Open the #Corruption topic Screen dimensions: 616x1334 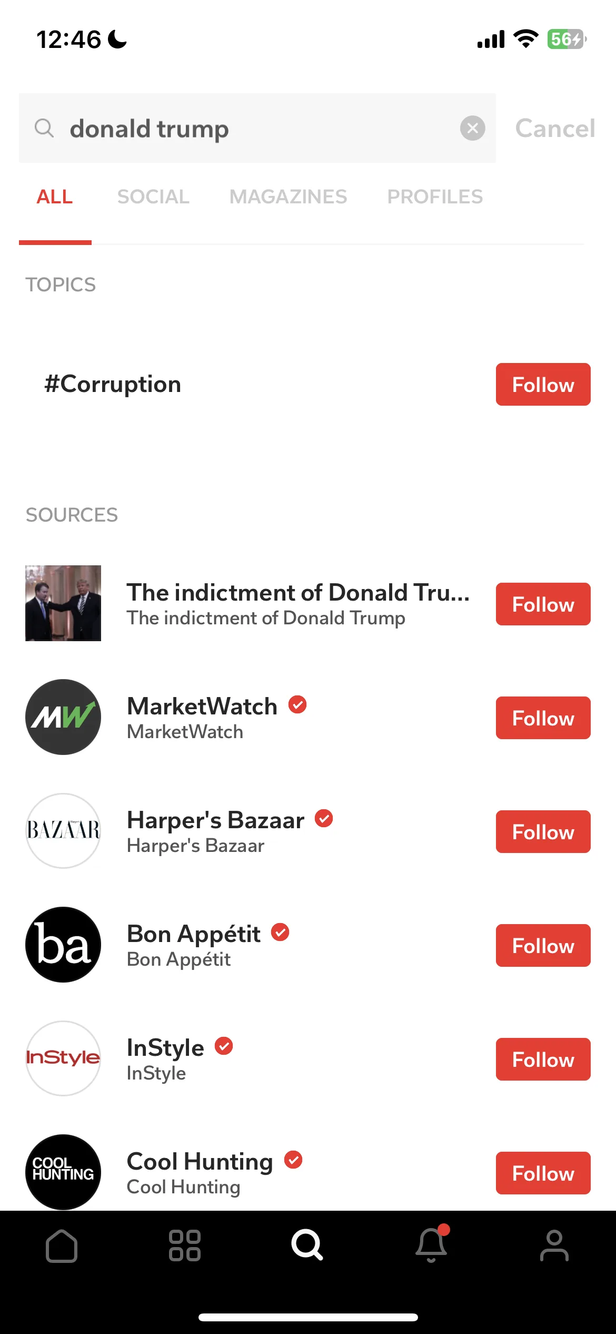[113, 384]
